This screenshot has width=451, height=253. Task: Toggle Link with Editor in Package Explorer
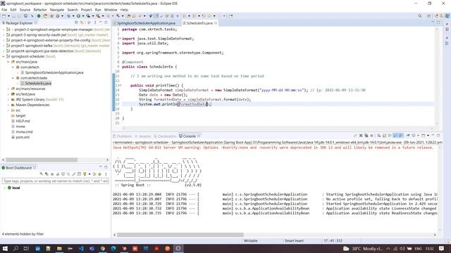pos(82,22)
